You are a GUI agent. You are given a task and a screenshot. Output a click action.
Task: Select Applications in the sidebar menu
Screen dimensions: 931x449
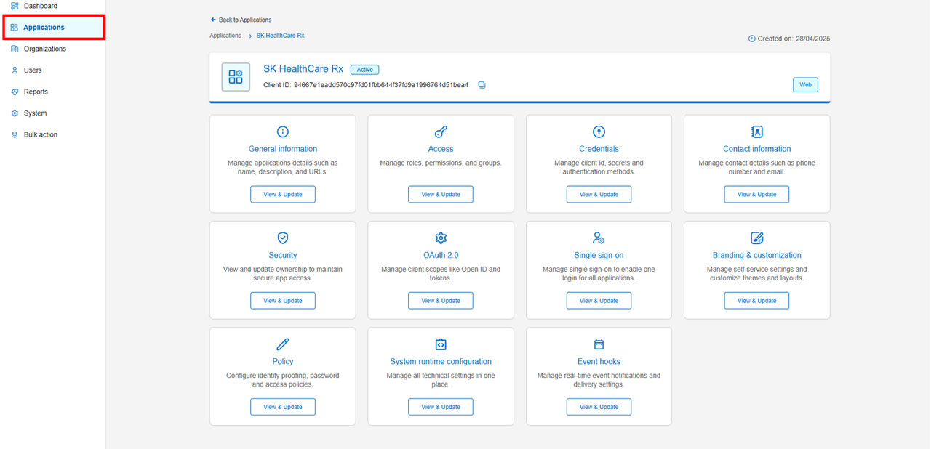(x=53, y=28)
